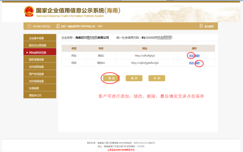This screenshot has width=243, height=152.
Task: Click the 测试64 name cell
Action: click(101, 63)
